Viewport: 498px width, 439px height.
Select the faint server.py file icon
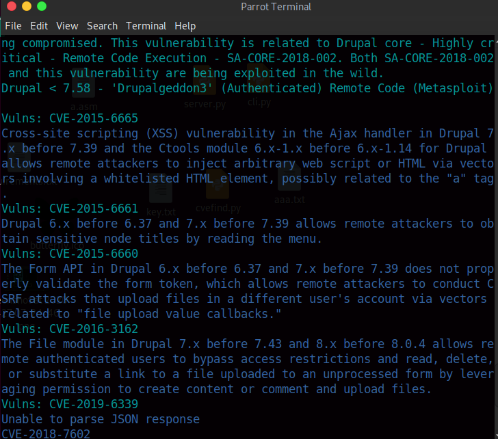click(205, 88)
